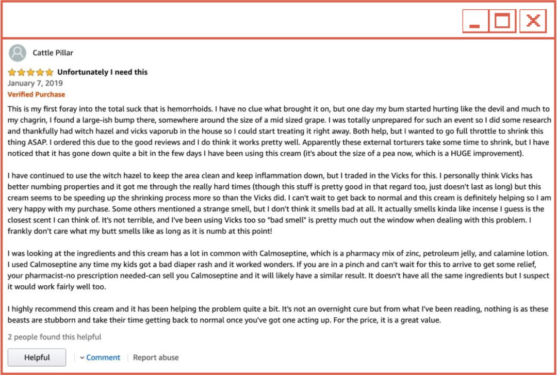Close the review window with the X
Viewport: 557px width, 375px height.
click(x=533, y=22)
